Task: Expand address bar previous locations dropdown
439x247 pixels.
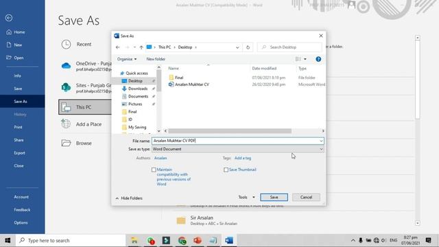Action: click(x=237, y=47)
